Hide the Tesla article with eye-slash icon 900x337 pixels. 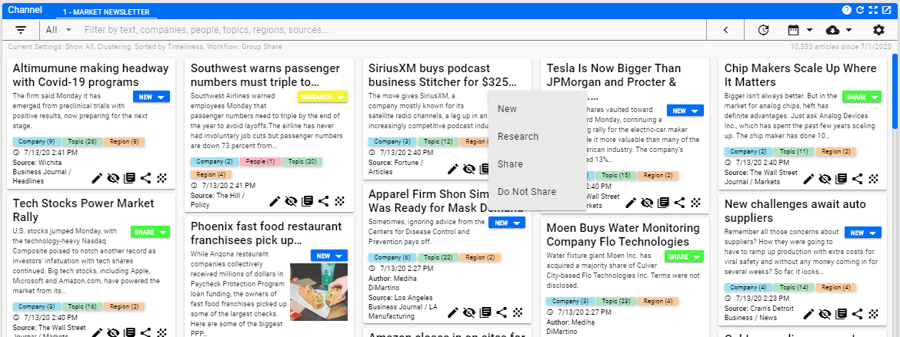coord(647,203)
